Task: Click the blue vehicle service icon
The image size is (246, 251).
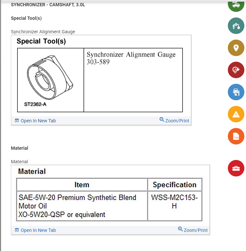Action: (x=236, y=92)
